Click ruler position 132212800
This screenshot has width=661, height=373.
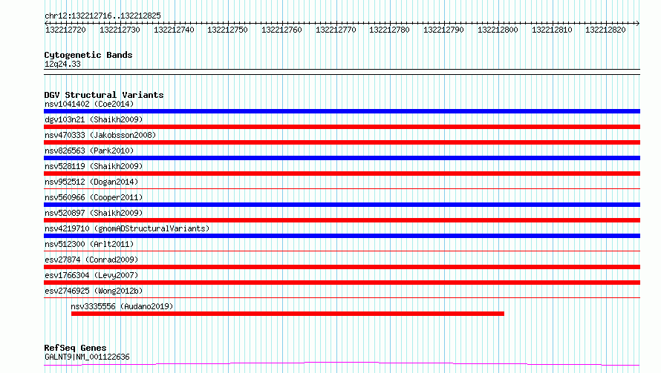498,30
